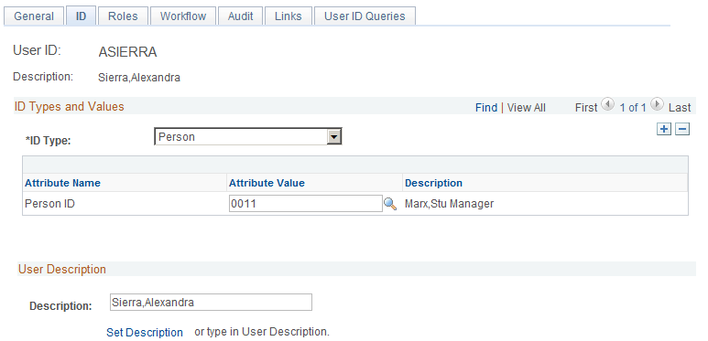Click the Person ID attribute value field
The image size is (708, 341).
point(306,204)
